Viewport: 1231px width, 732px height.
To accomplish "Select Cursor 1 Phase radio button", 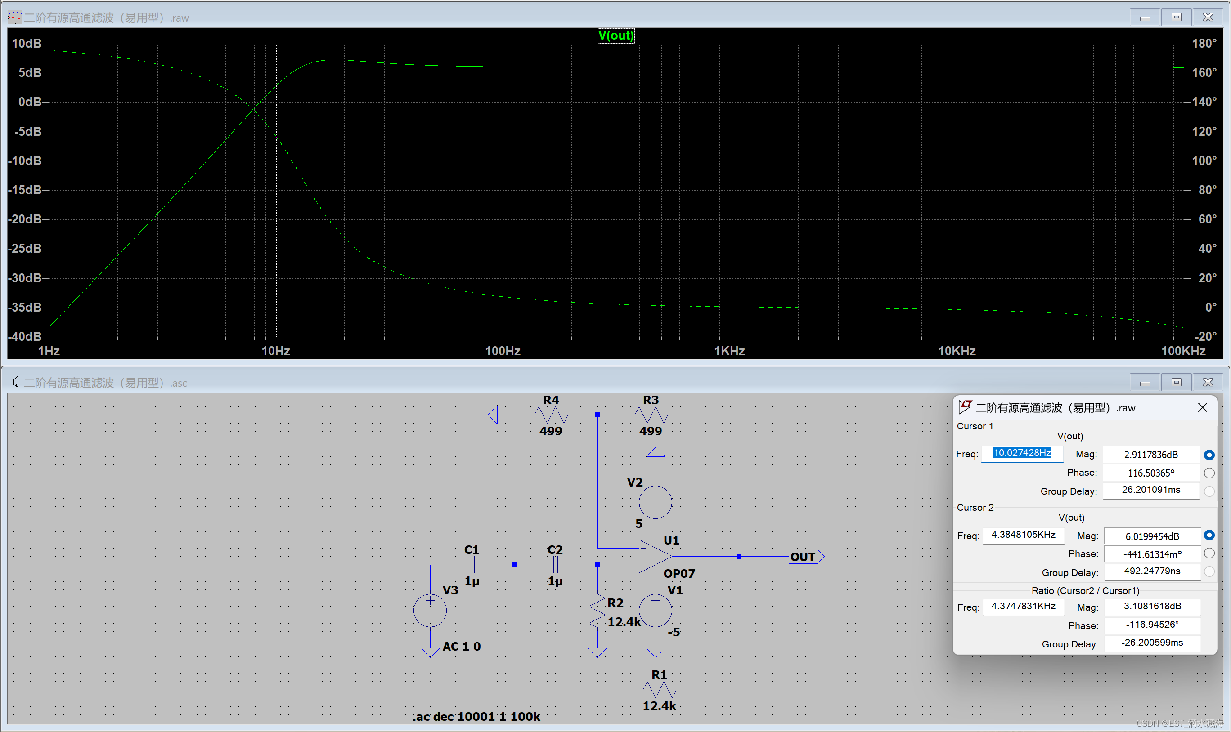I will point(1209,473).
